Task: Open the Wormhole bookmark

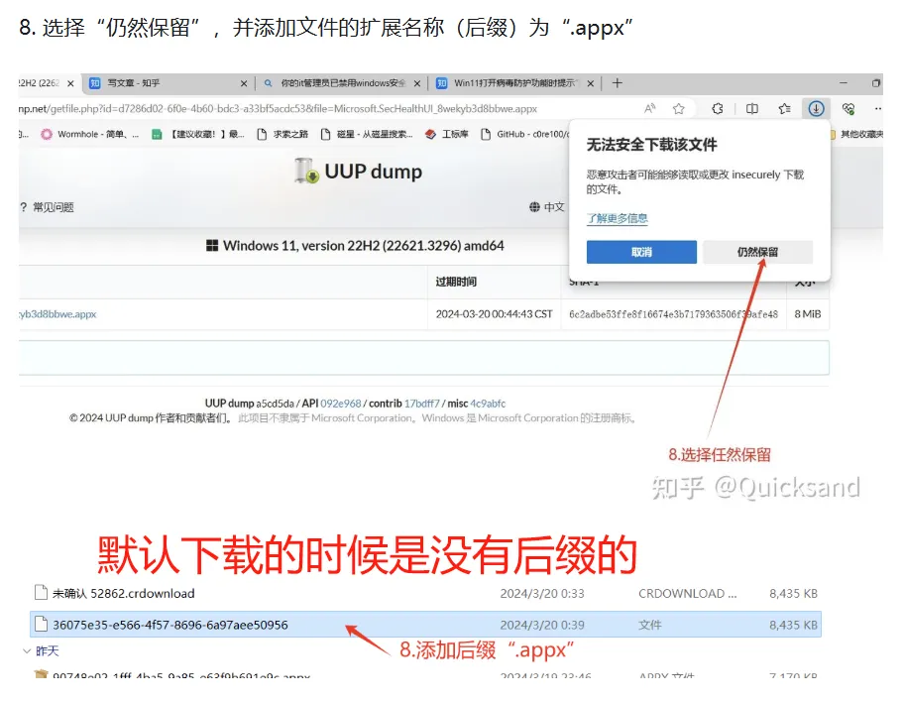Action: click(89, 134)
